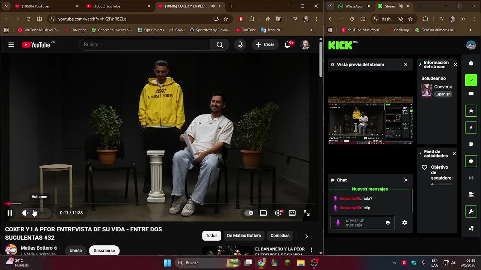The image size is (481, 270).
Task: Open options for El Bananero suggested video
Action: [x=311, y=250]
